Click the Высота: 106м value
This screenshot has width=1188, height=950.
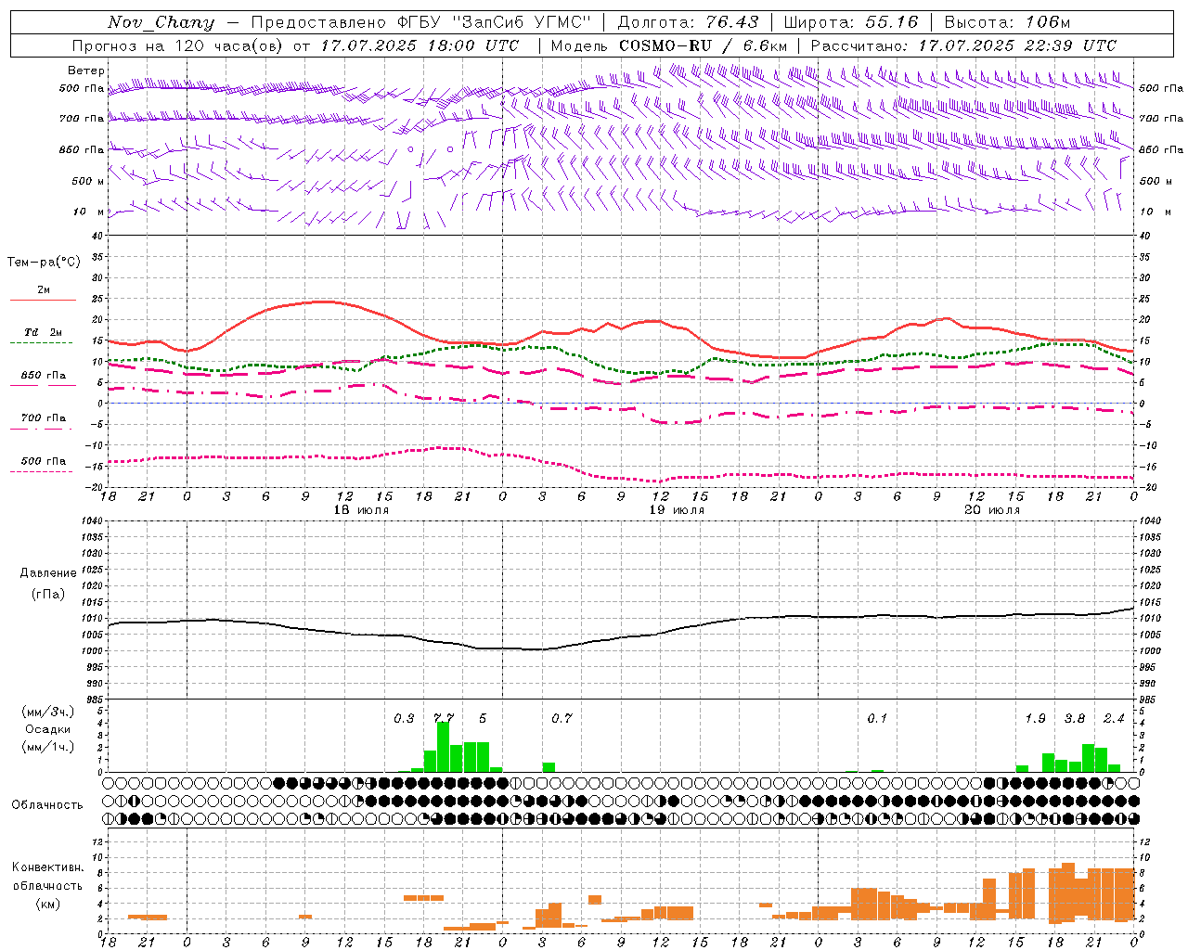(1007, 22)
